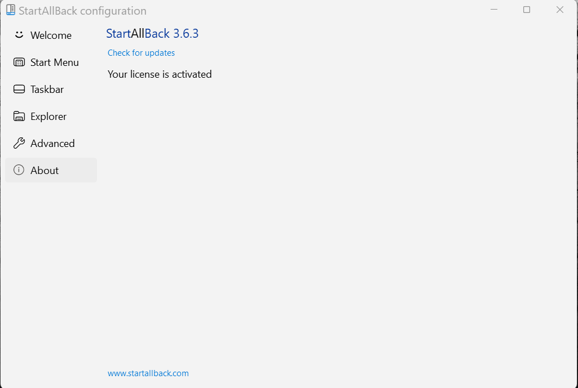Close the StartAllBack configuration window
This screenshot has width=578, height=388.
pyautogui.click(x=560, y=10)
